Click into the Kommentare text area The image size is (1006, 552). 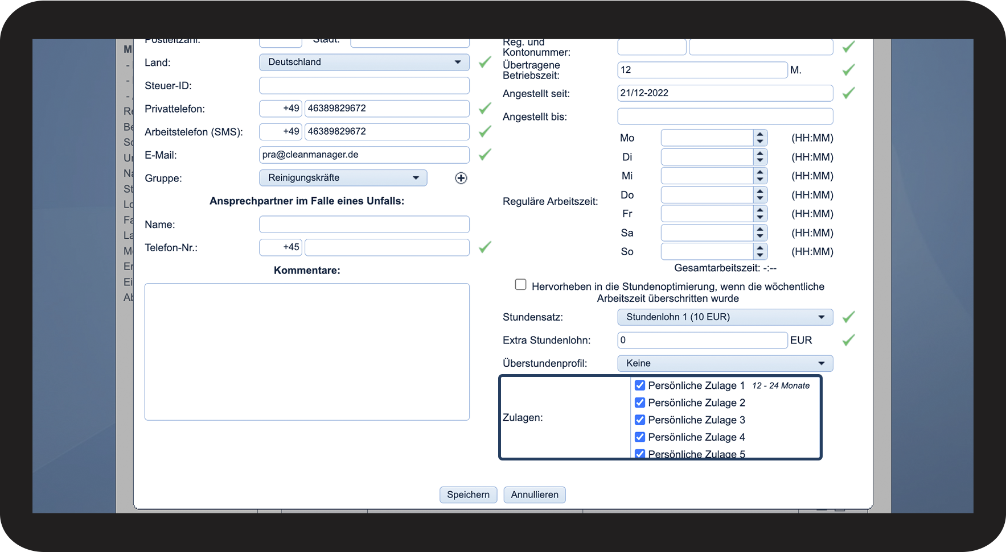coord(307,352)
